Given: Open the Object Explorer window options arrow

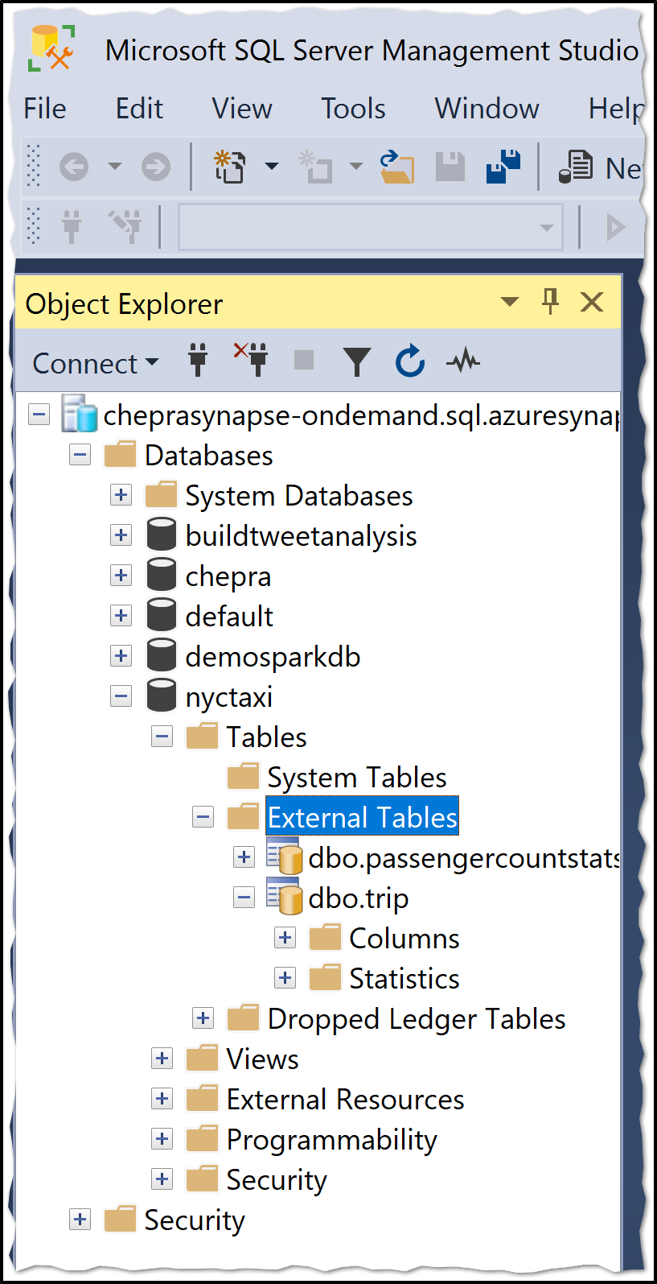Looking at the screenshot, I should 509,302.
